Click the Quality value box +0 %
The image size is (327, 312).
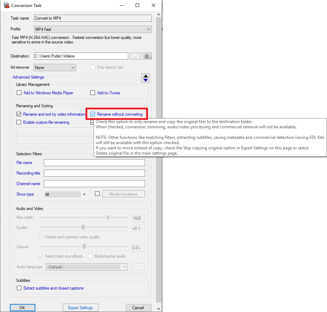[x=138, y=229]
